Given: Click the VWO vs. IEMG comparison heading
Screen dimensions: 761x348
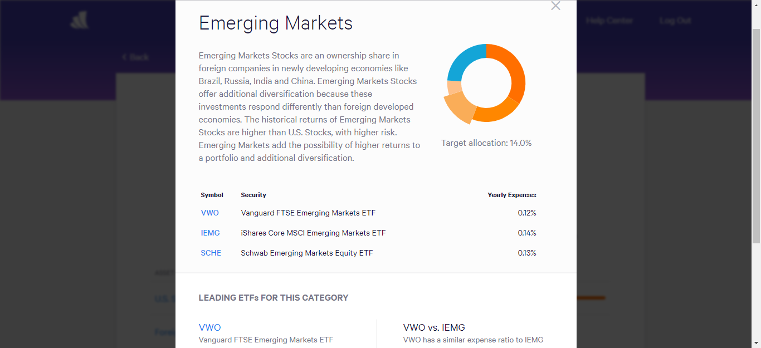Looking at the screenshot, I should [434, 327].
